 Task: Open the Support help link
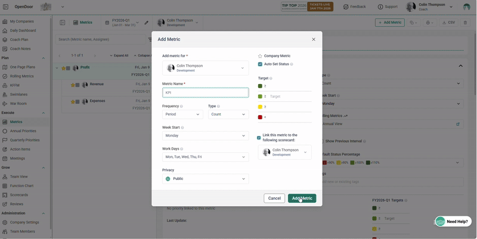click(x=387, y=7)
